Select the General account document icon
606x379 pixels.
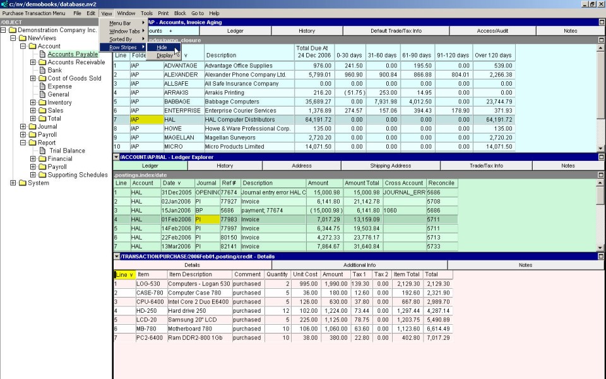click(43, 95)
